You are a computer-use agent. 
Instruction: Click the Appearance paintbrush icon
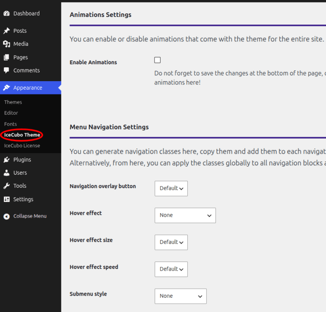tap(6, 88)
